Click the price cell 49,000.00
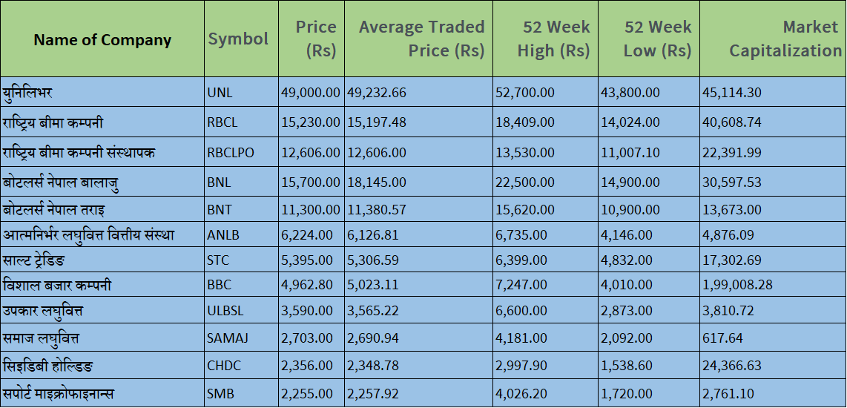847x408 pixels. [311, 93]
